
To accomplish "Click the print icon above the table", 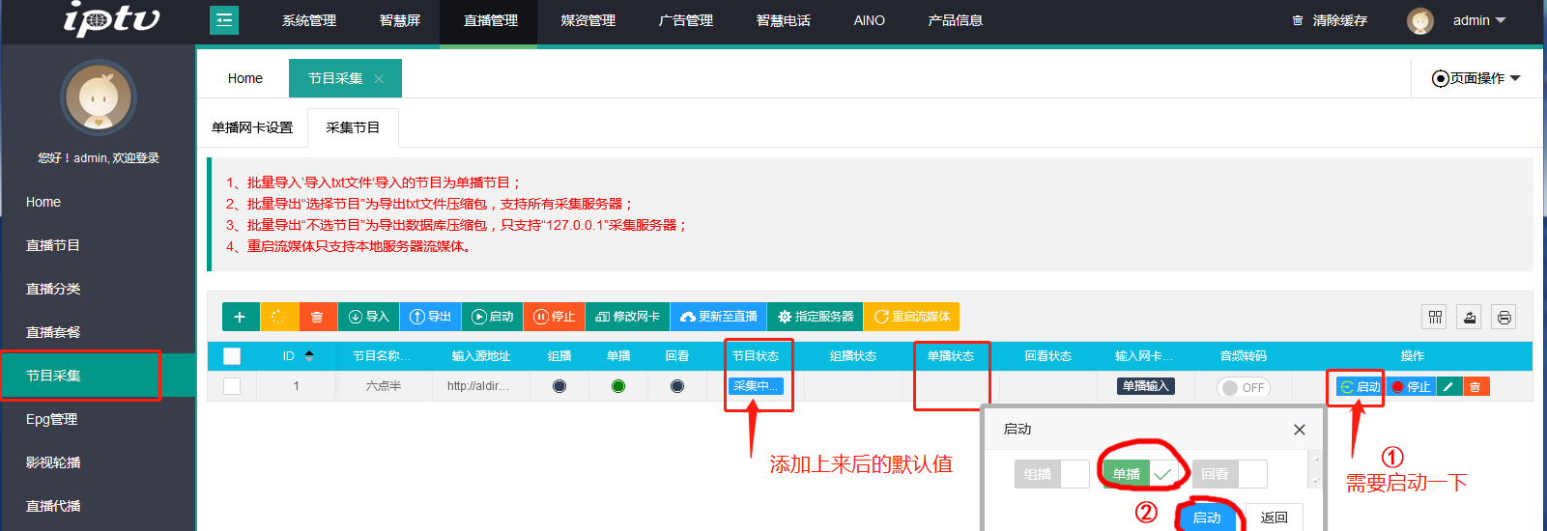I will (1504, 317).
